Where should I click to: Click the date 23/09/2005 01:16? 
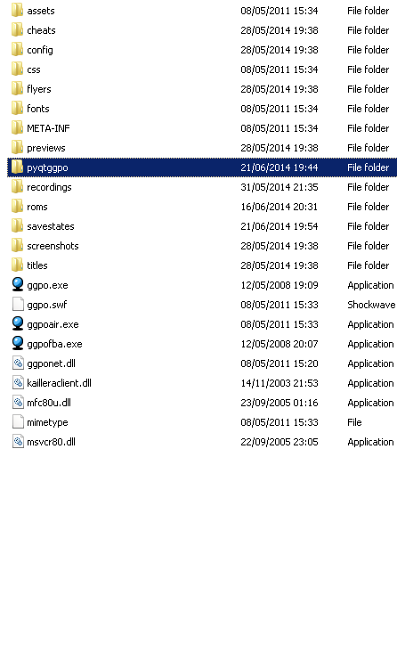click(280, 403)
